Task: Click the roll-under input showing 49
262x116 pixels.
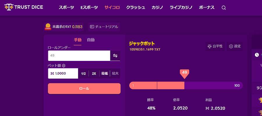Action: click(79, 56)
